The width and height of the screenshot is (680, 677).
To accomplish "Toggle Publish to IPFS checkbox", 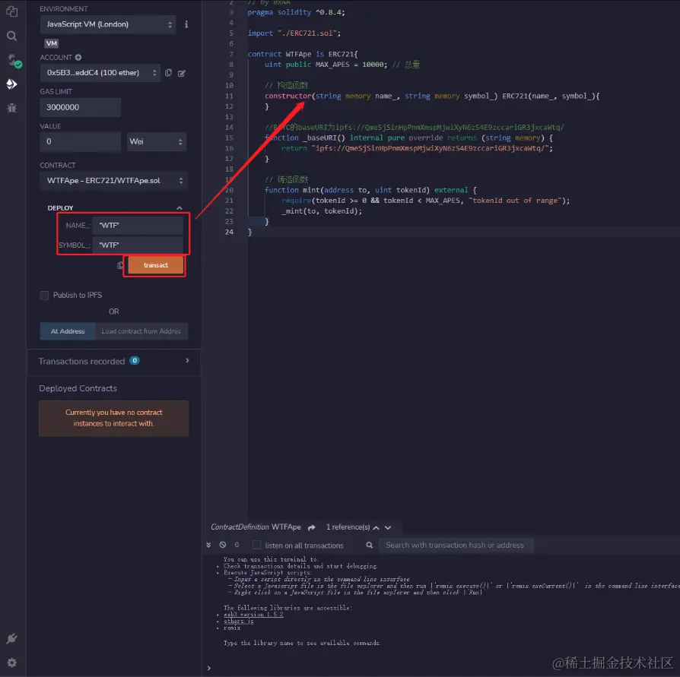I will pos(44,296).
